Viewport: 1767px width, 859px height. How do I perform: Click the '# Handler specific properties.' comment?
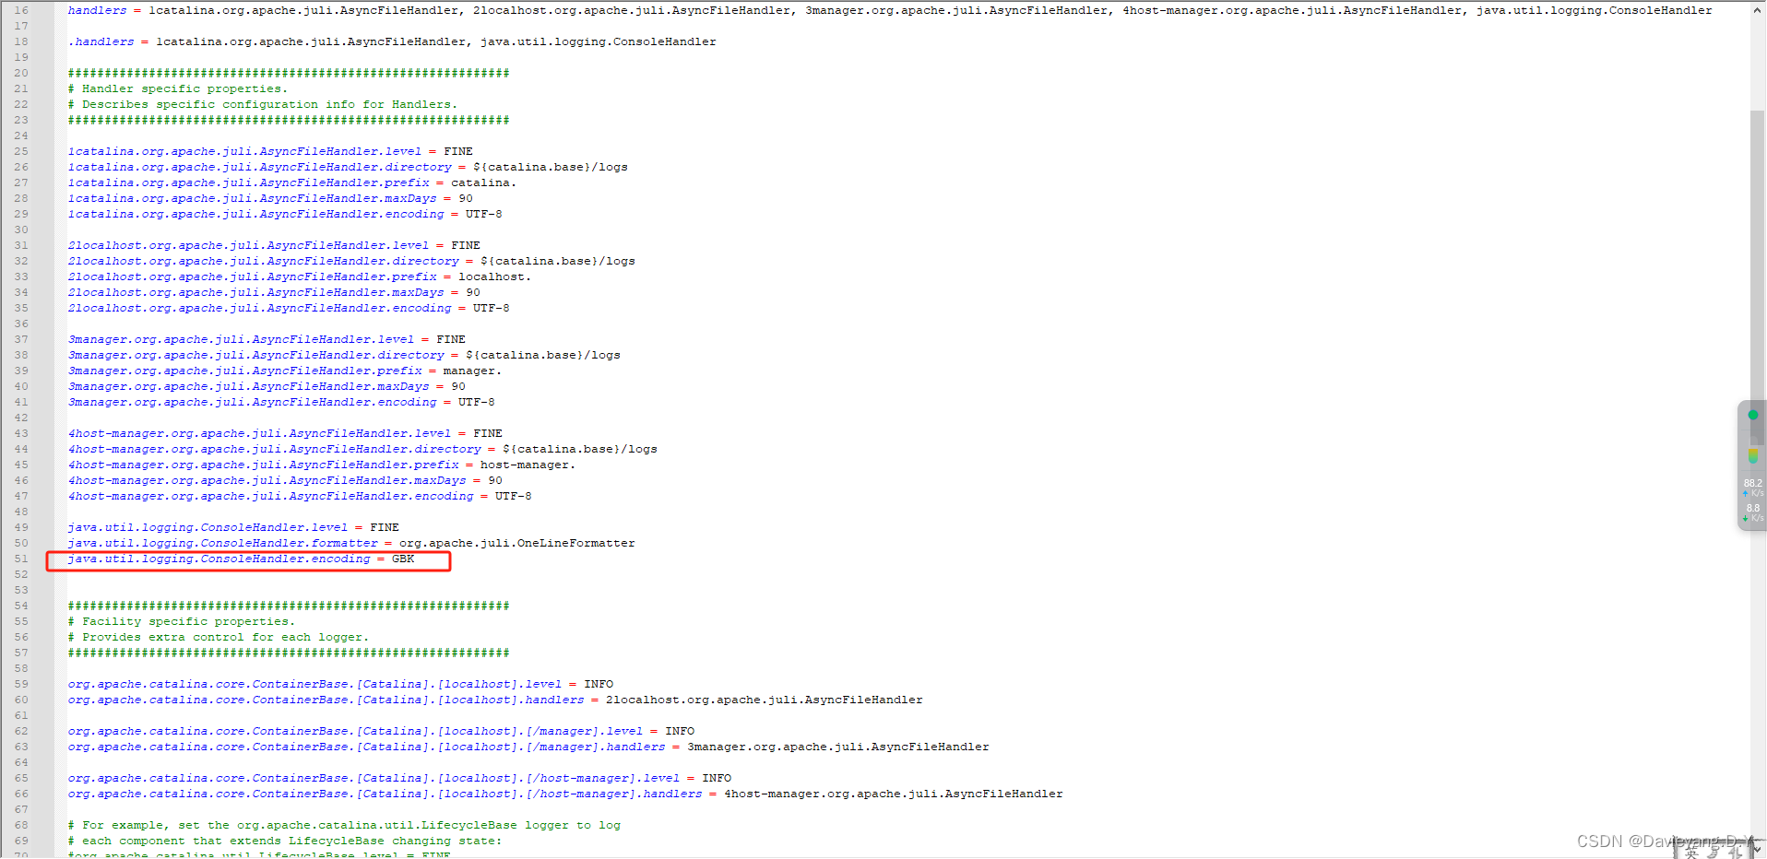[178, 88]
